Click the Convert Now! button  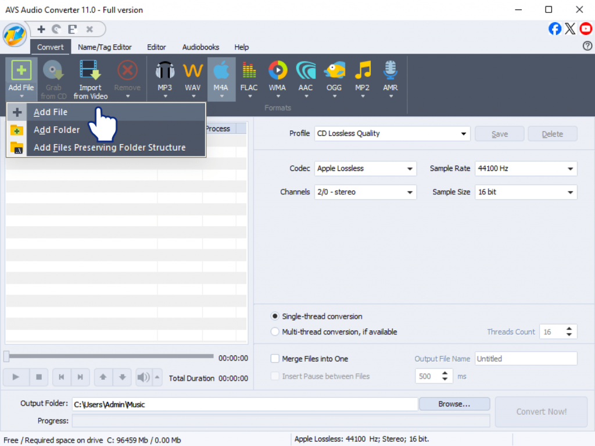pos(541,412)
